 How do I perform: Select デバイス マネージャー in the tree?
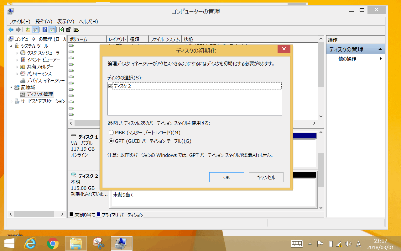tap(46, 80)
